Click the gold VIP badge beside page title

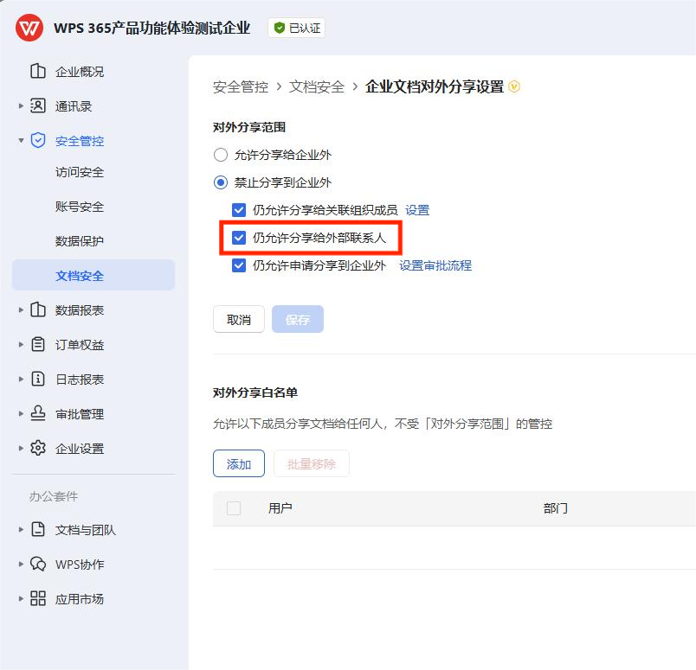514,86
